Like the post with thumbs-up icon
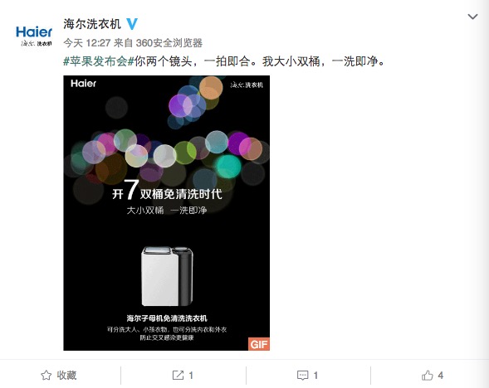Screen dimensions: 489x388 click(x=428, y=376)
